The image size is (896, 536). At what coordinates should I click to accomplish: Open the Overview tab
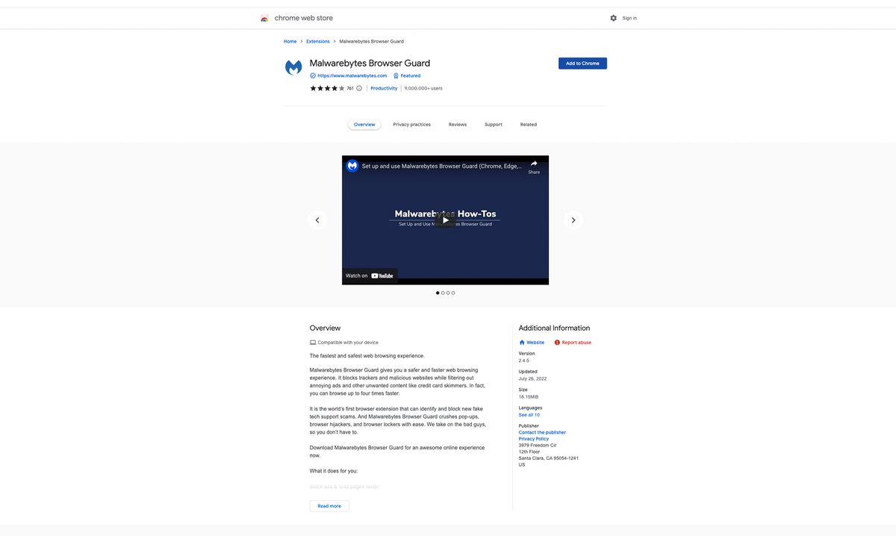pos(364,125)
